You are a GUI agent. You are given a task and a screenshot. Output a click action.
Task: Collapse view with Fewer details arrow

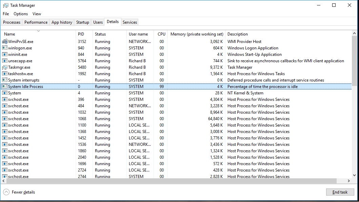pyautogui.click(x=6, y=192)
